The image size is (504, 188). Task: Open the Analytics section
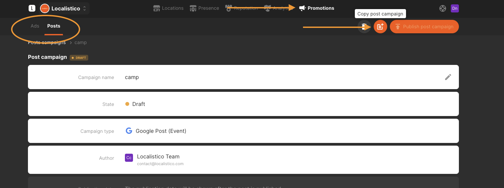(x=279, y=8)
